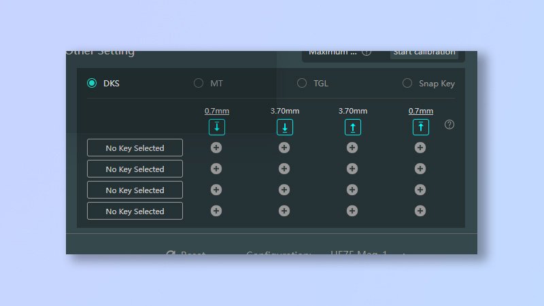Edit the left 0.7mm press value

[217, 111]
